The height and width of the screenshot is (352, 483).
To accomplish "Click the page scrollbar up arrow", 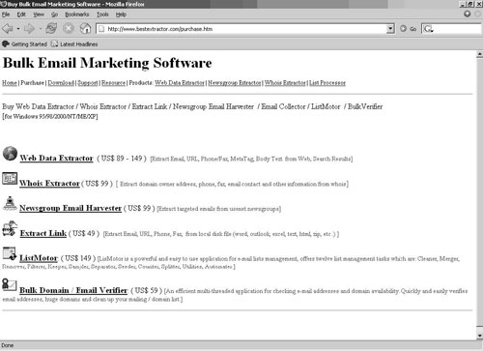I will pos(479,54).
